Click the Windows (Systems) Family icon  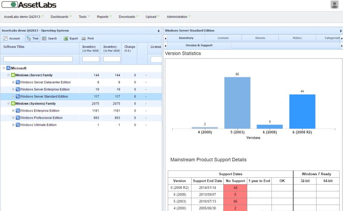(13, 103)
